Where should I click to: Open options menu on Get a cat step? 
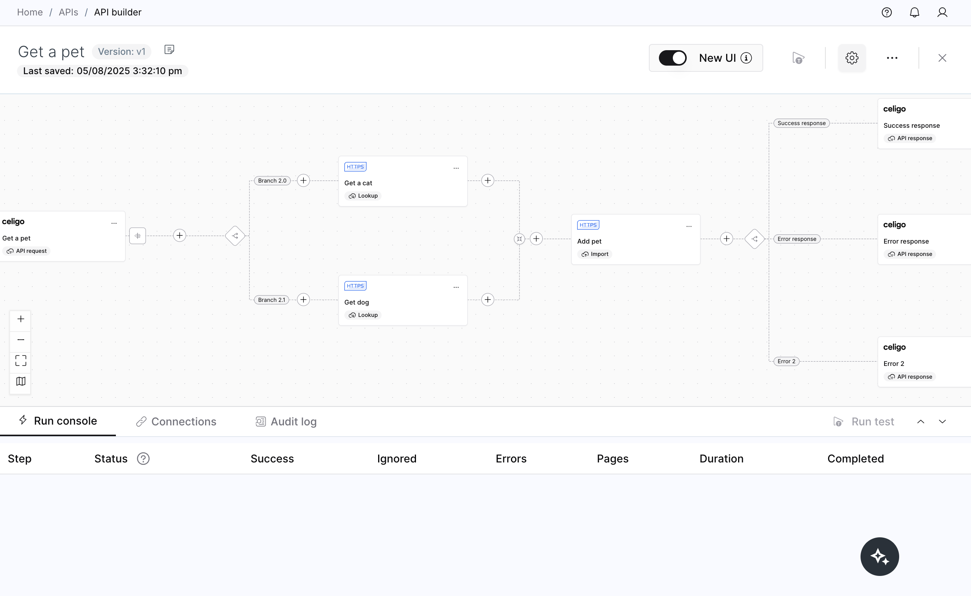coord(456,168)
